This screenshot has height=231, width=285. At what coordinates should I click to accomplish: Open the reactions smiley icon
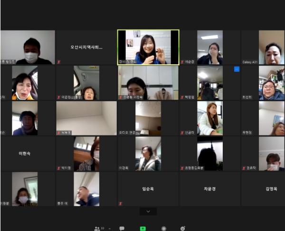tap(183, 229)
